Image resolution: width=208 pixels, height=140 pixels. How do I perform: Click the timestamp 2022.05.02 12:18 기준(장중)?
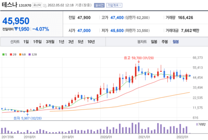[70, 5]
